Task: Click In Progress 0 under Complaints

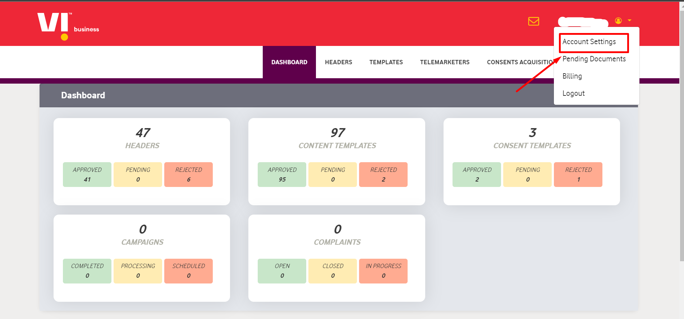Action: point(383,271)
